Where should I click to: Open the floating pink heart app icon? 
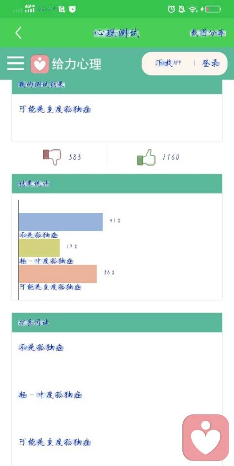[206, 437]
